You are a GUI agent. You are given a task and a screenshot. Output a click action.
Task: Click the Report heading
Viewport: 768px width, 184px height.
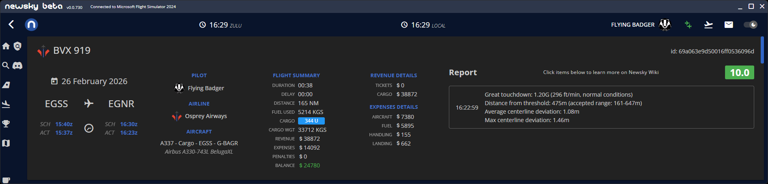[x=463, y=72]
